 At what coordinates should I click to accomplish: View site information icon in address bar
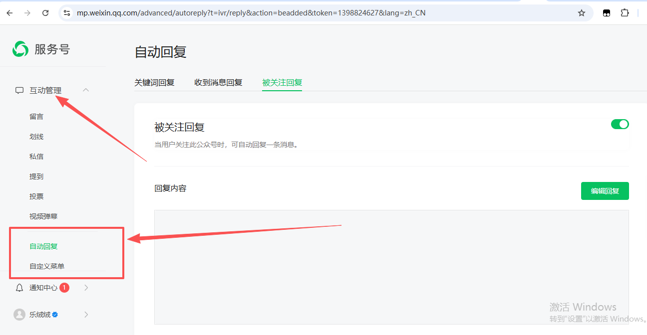66,13
